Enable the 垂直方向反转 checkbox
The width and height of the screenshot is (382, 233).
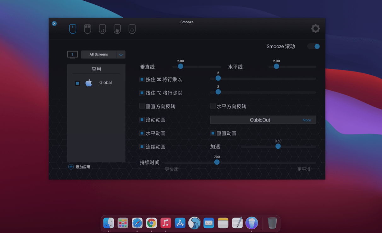142,106
